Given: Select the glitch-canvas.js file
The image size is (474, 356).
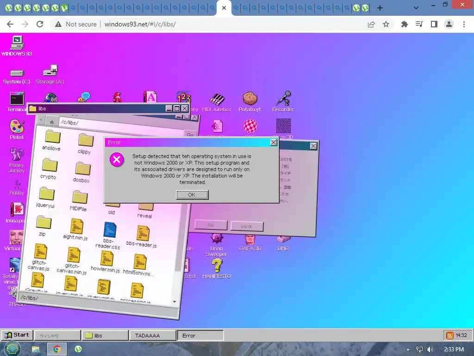Looking at the screenshot, I should coord(39,257).
